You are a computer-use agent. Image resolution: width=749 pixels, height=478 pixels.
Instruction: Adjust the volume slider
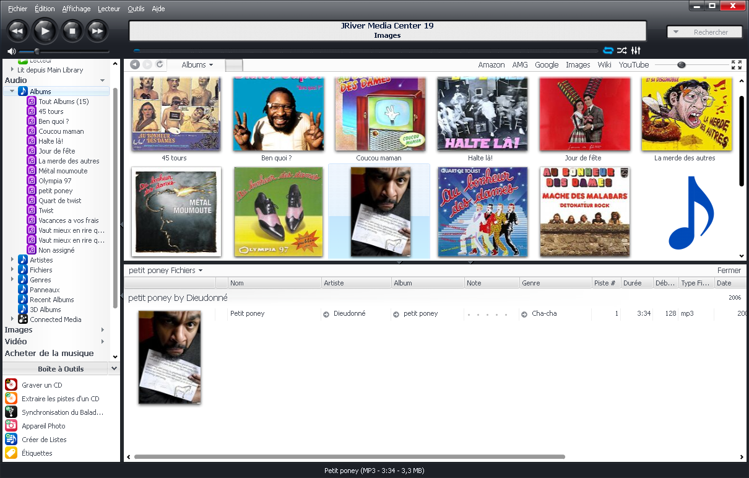[64, 51]
